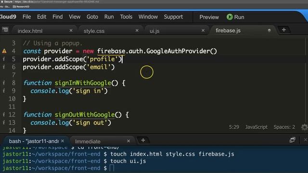
Task: Close the style.css tab
Action: click(137, 31)
